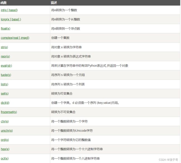
Task: Click the description 创建一个复数
Action: coord(60,38)
